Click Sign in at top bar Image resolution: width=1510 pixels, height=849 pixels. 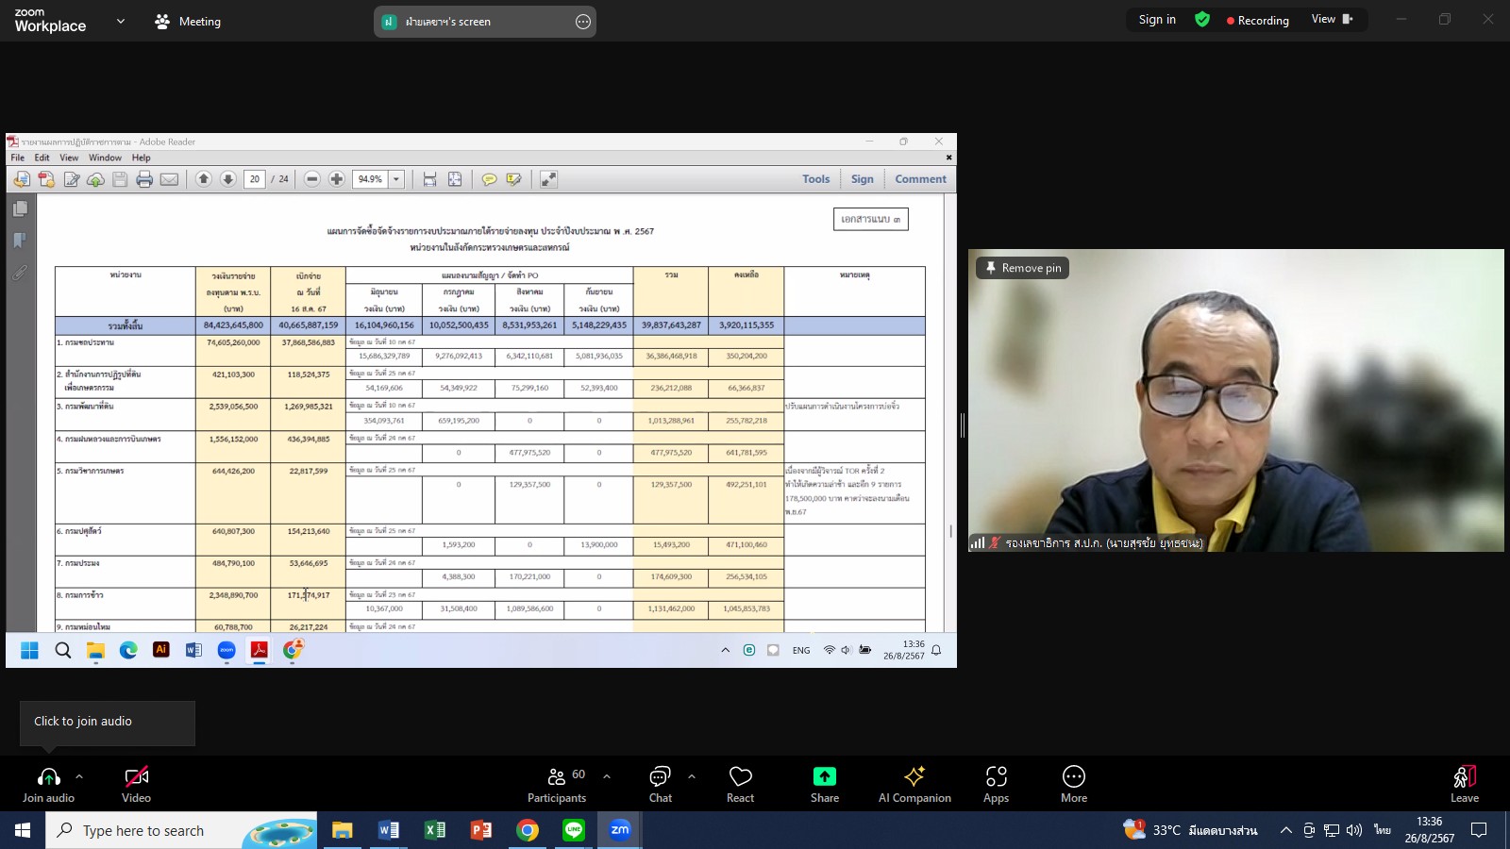pyautogui.click(x=1157, y=19)
